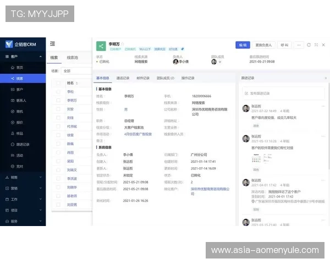Open the more actions ellipsis menu
Image resolution: width=330 pixels, height=264 pixels.
point(299,45)
